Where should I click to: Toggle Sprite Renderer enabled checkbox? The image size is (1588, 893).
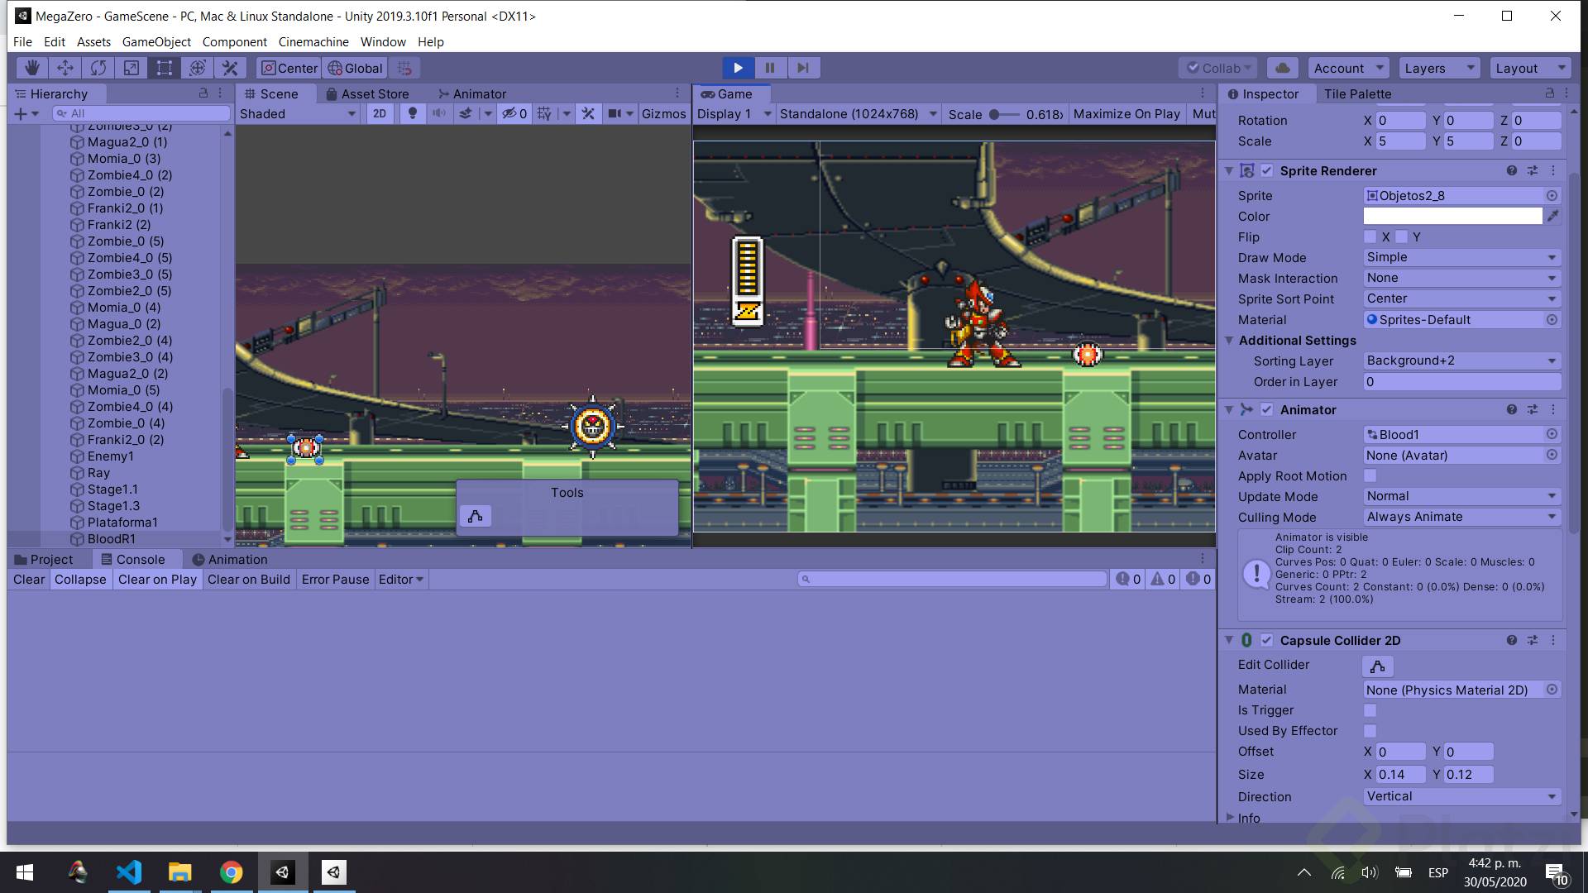pyautogui.click(x=1266, y=171)
